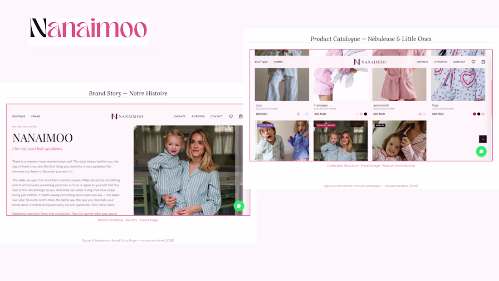
Task: Open CONTACT in Product Catalogue navigation
Action: [x=459, y=62]
